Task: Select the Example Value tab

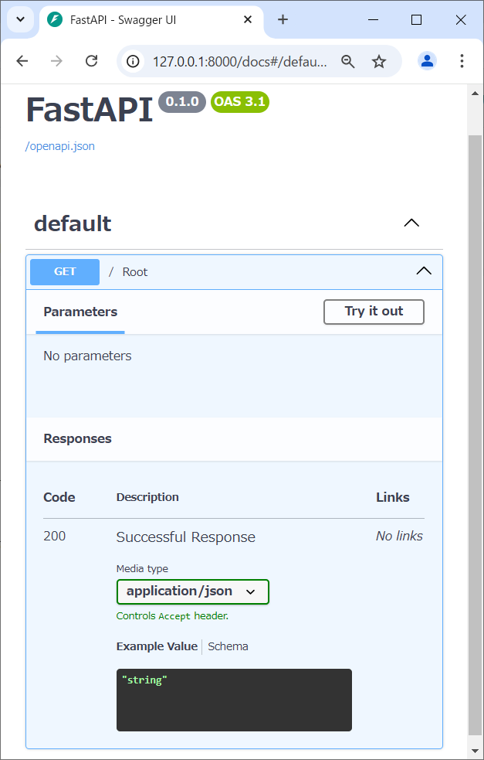Action: (x=157, y=646)
